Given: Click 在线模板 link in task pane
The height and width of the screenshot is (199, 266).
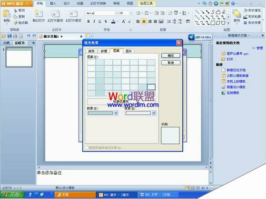Looking at the screenshot, I should pos(233,93).
